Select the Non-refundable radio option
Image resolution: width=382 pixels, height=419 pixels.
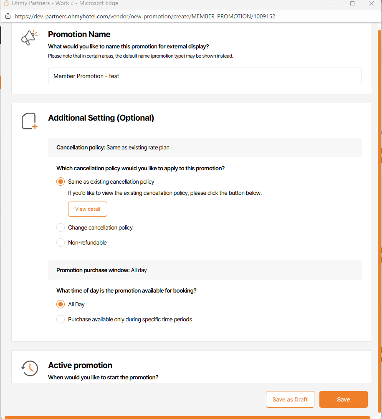click(x=61, y=242)
